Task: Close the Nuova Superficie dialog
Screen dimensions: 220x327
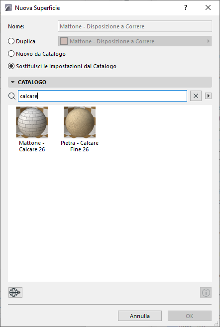Action: pyautogui.click(x=208, y=8)
